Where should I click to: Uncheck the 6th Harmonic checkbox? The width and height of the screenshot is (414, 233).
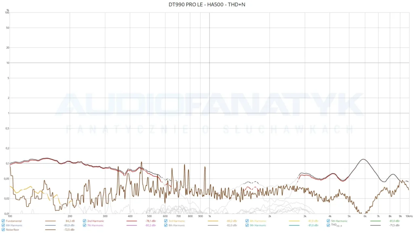coord(3,225)
